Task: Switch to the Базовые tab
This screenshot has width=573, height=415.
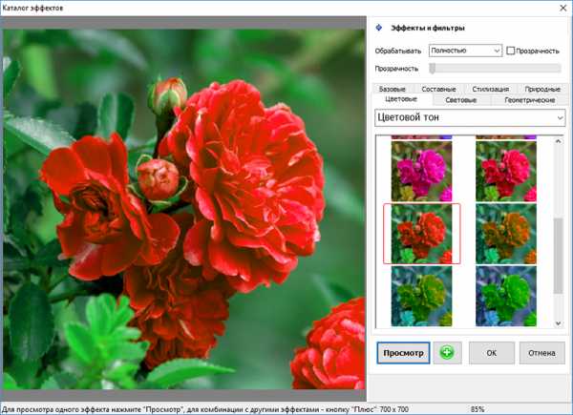Action: [x=393, y=89]
